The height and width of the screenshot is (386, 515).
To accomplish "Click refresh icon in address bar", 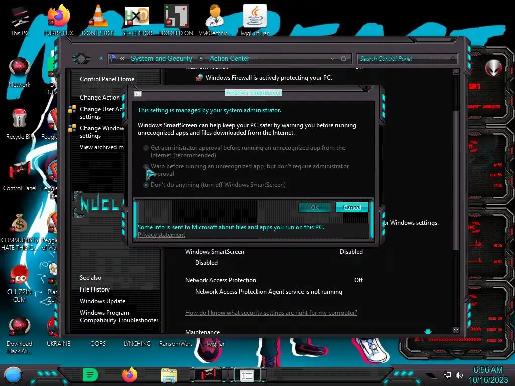I will coord(344,58).
